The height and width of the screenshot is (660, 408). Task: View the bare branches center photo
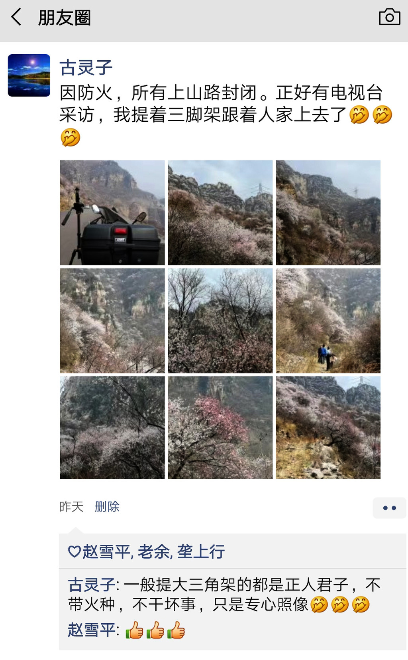point(220,321)
